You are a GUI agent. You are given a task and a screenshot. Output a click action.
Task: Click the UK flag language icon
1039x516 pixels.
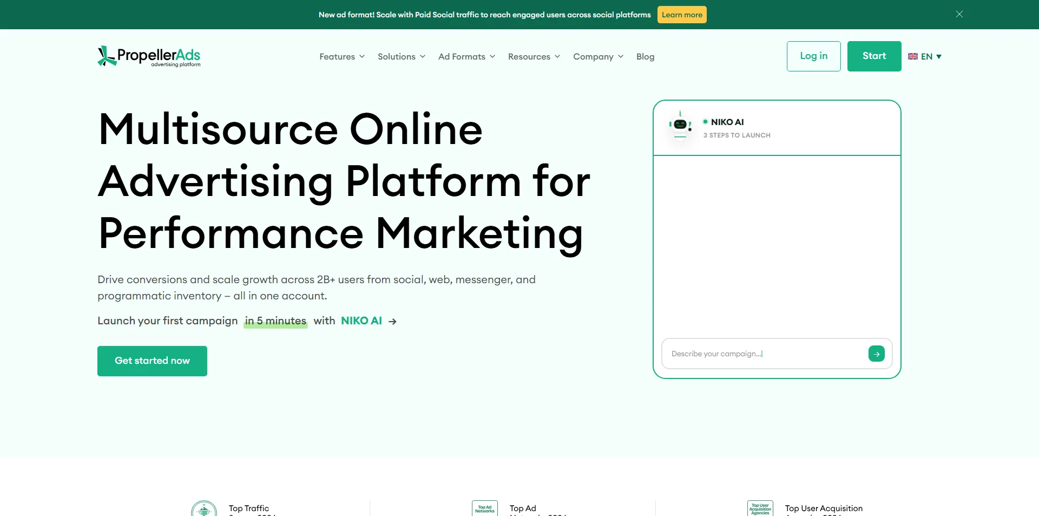(913, 56)
